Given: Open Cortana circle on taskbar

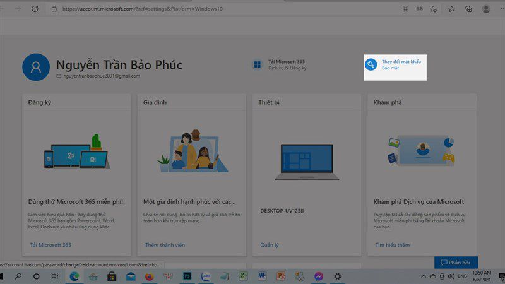Looking at the screenshot, I should 37,276.
